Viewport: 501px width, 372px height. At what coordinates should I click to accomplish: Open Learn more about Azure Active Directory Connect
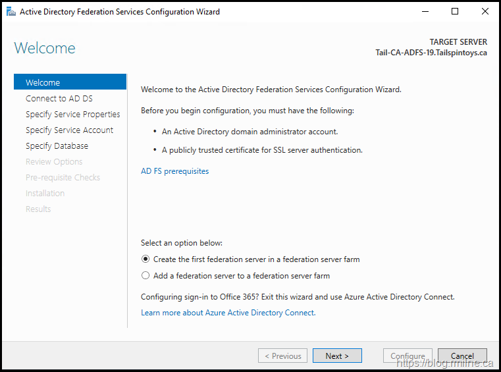coord(228,313)
